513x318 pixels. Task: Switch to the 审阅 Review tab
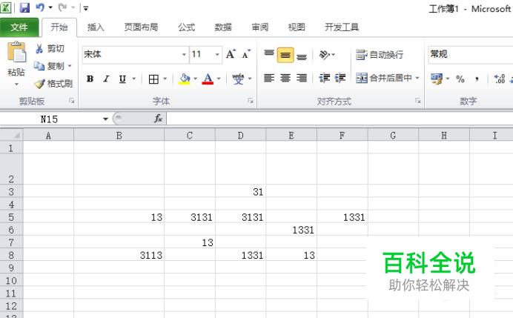[x=259, y=27]
